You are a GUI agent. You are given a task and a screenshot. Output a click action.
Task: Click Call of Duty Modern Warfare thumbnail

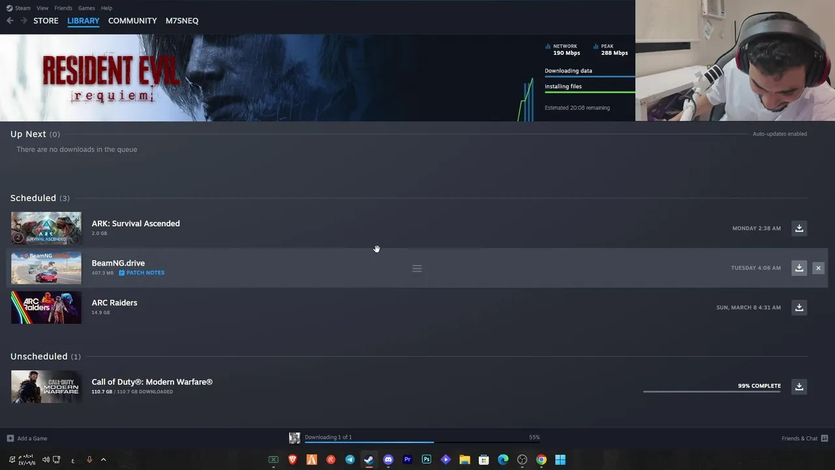coord(46,386)
